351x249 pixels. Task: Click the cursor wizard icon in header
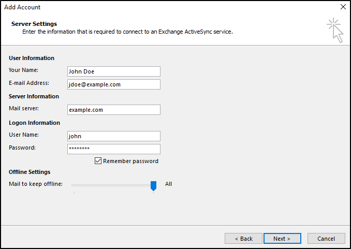(335, 31)
